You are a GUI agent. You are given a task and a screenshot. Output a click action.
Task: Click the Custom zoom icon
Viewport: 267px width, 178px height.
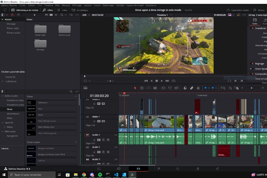tap(236, 88)
